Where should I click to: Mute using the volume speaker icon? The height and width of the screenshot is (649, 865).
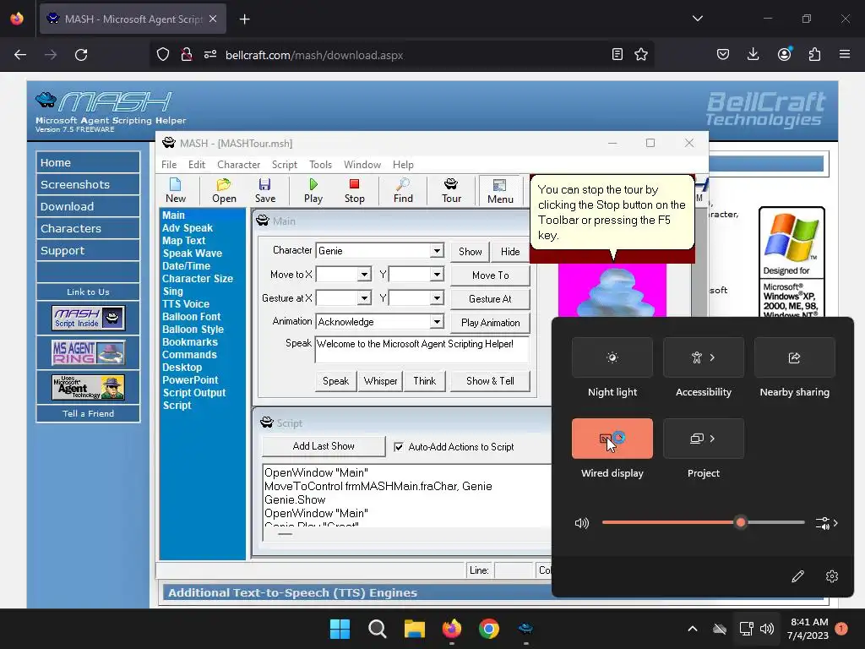click(581, 522)
